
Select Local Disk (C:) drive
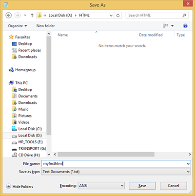click(x=27, y=129)
